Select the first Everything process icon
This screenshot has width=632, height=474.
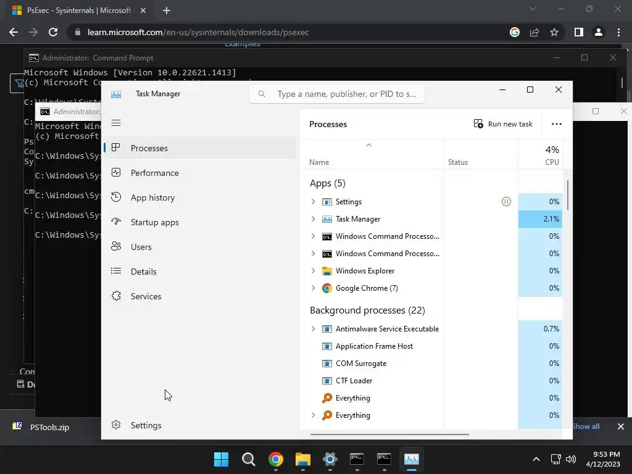pyautogui.click(x=327, y=398)
